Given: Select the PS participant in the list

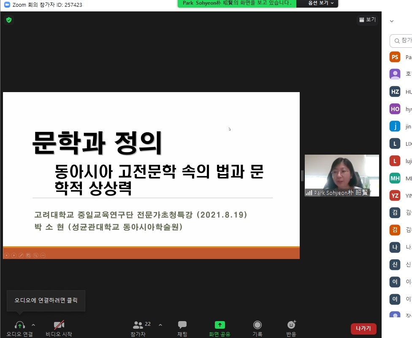Looking at the screenshot, I should 395,57.
